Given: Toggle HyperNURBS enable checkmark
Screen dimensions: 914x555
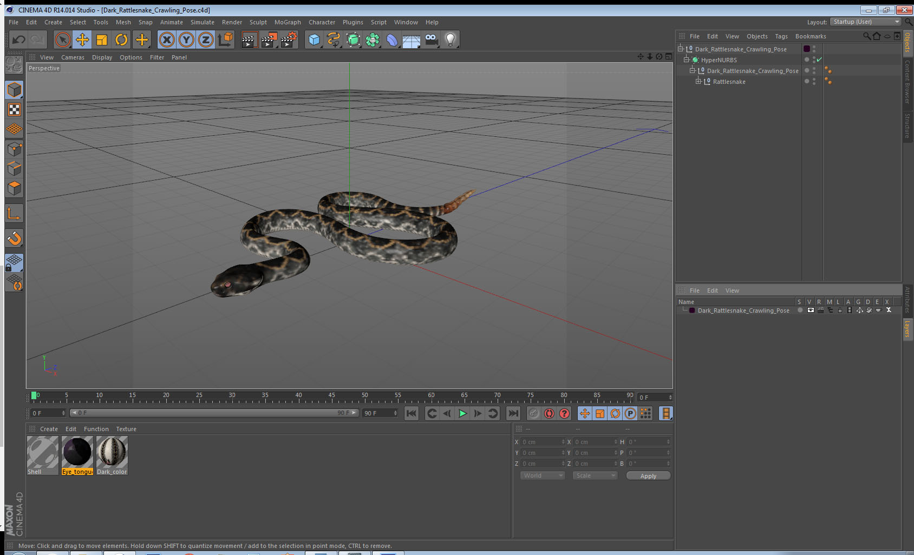Looking at the screenshot, I should point(820,60).
